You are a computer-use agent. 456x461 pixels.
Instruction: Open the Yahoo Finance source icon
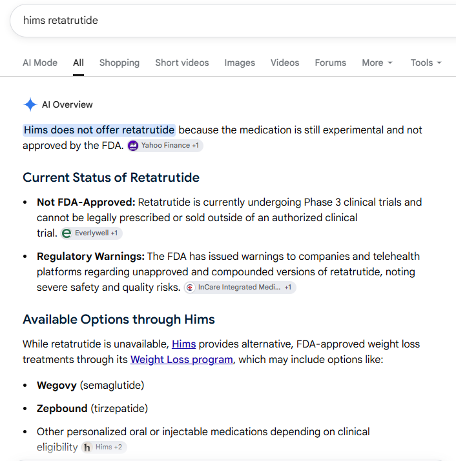(x=133, y=146)
